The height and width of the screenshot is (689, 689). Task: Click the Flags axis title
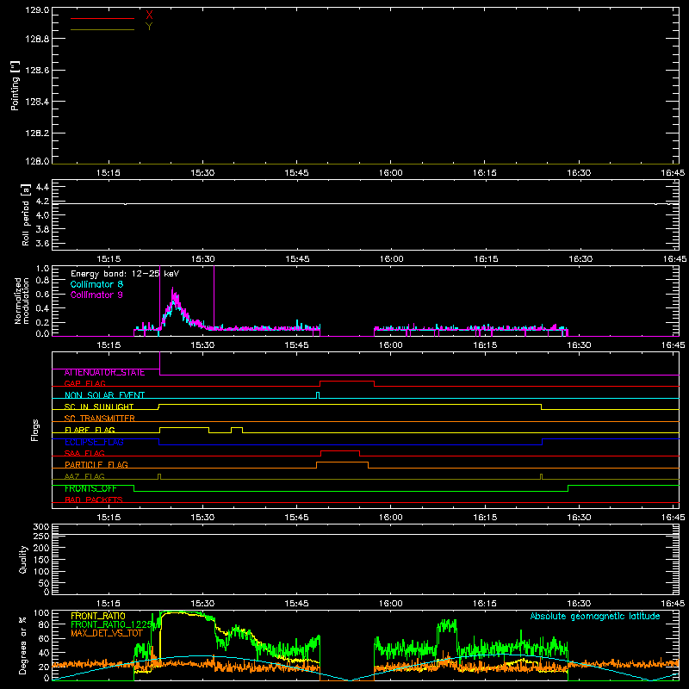34,430
